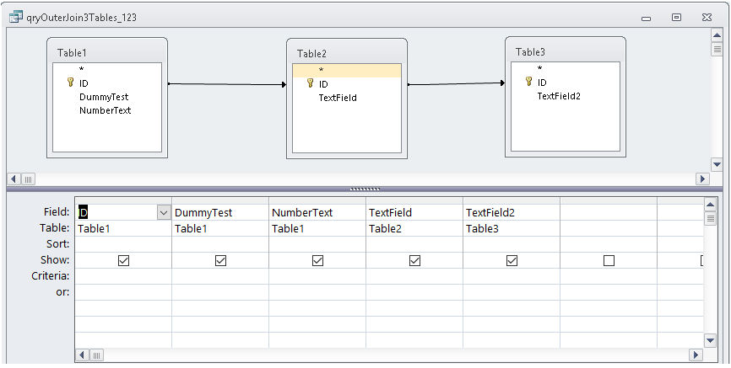Uncheck Show for the DummyTest column
Screen dimensions: 731x368
(x=220, y=260)
